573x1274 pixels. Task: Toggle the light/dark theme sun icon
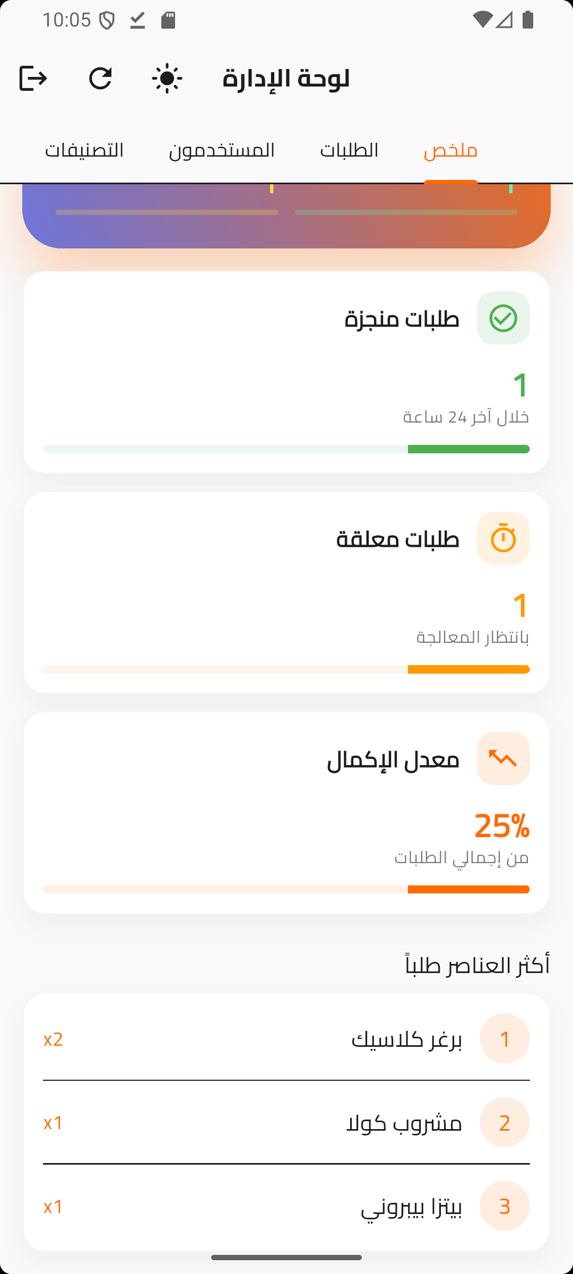(x=167, y=79)
